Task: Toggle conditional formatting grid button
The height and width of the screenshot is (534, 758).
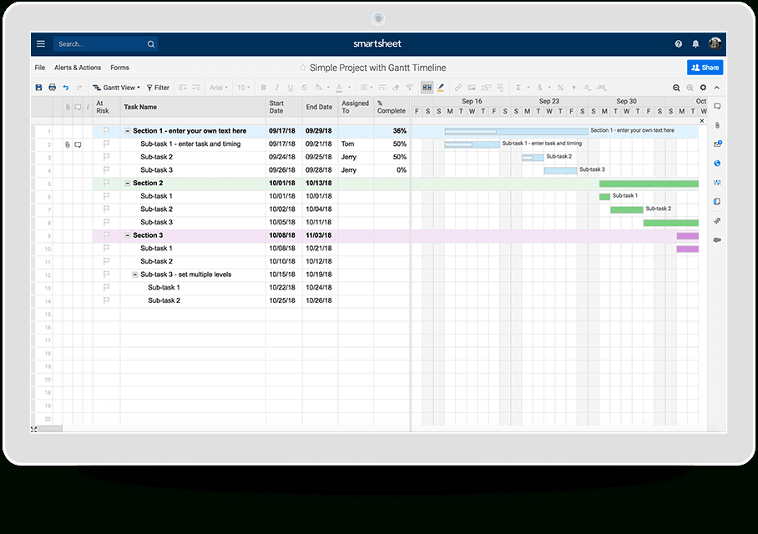Action: point(427,88)
